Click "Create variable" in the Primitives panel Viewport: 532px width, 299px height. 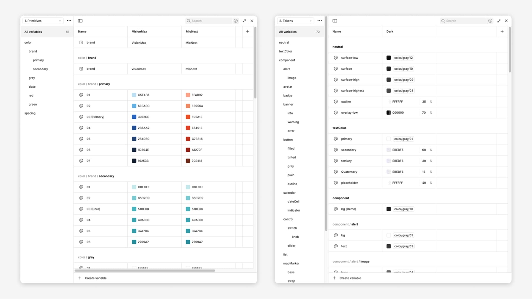click(x=92, y=278)
